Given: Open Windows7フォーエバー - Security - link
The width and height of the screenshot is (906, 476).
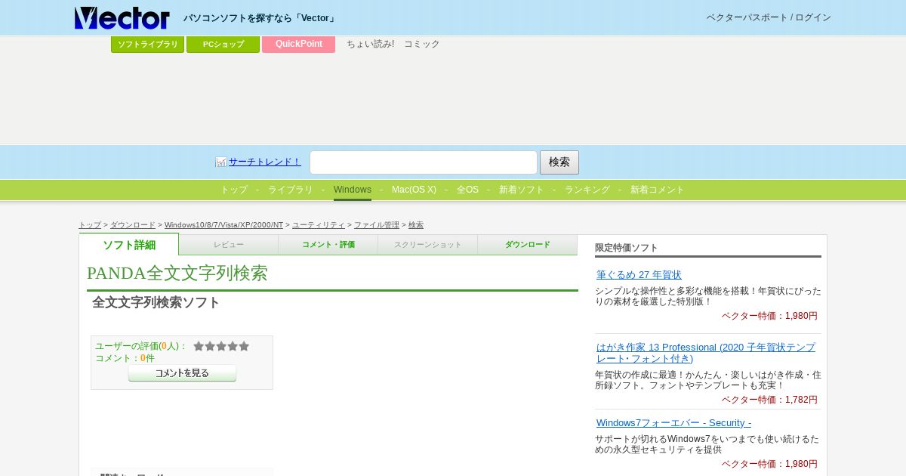Looking at the screenshot, I should [673, 423].
